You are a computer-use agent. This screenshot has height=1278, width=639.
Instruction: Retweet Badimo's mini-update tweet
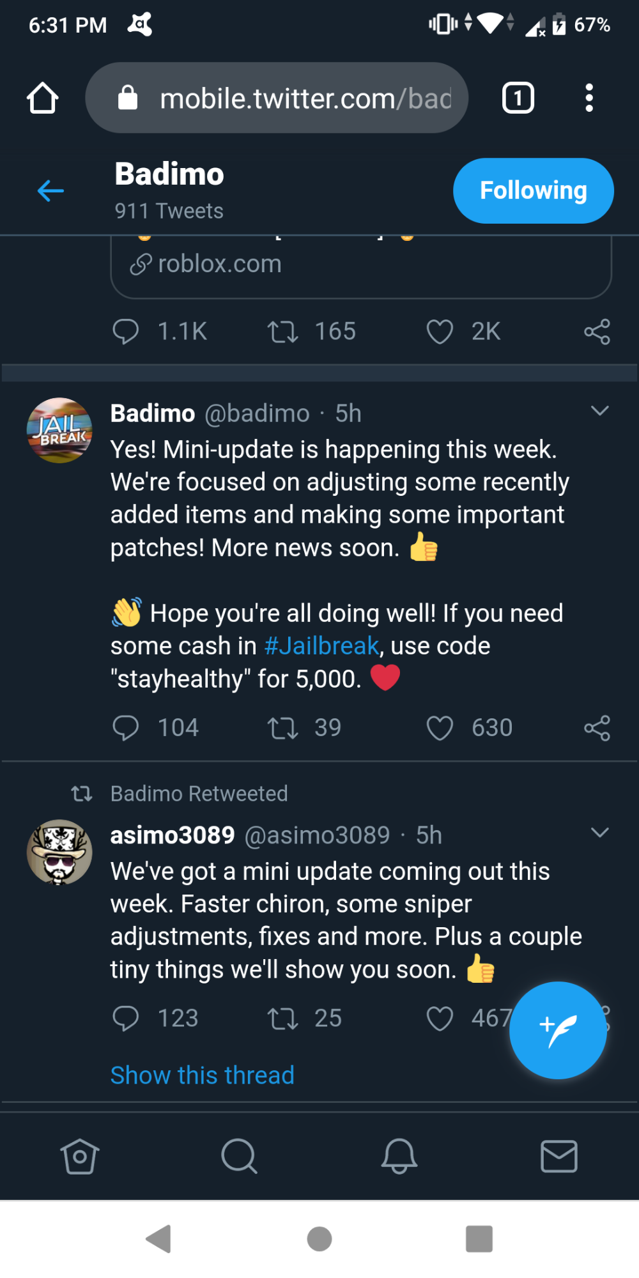282,728
